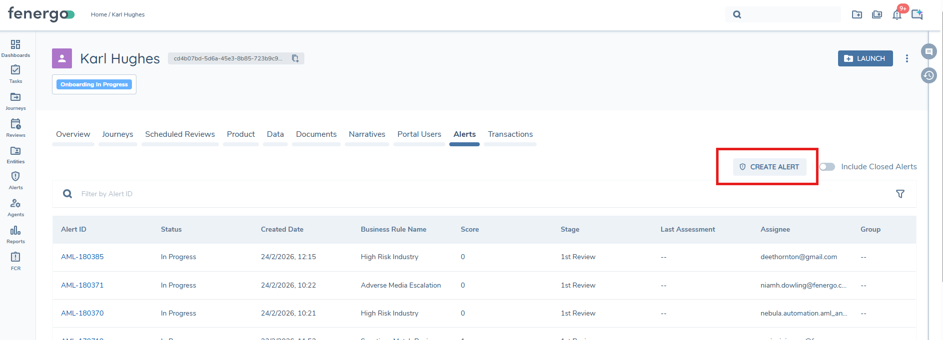Image resolution: width=943 pixels, height=340 pixels.
Task: Click the Home breadcrumb link
Action: pyautogui.click(x=98, y=14)
